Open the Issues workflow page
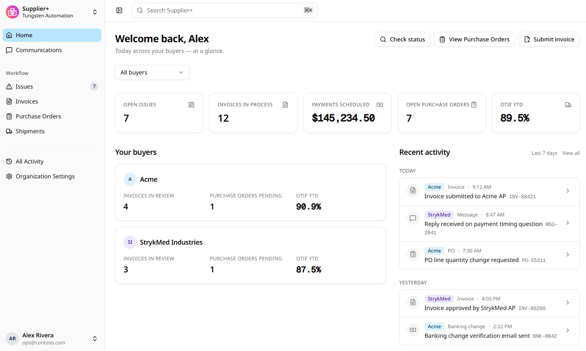Screen dimensions: 586x351 [x=52, y=87]
